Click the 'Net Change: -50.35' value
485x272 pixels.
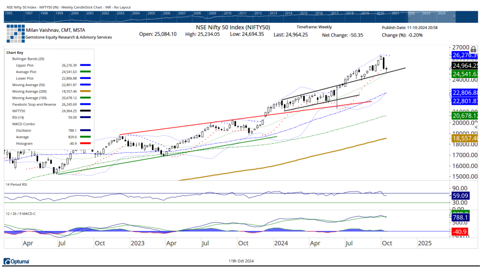pos(343,35)
